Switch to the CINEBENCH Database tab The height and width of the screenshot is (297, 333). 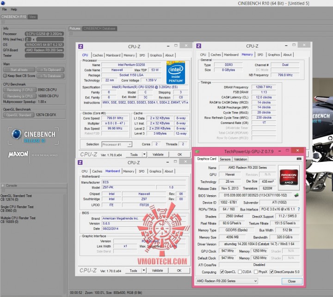(x=99, y=29)
